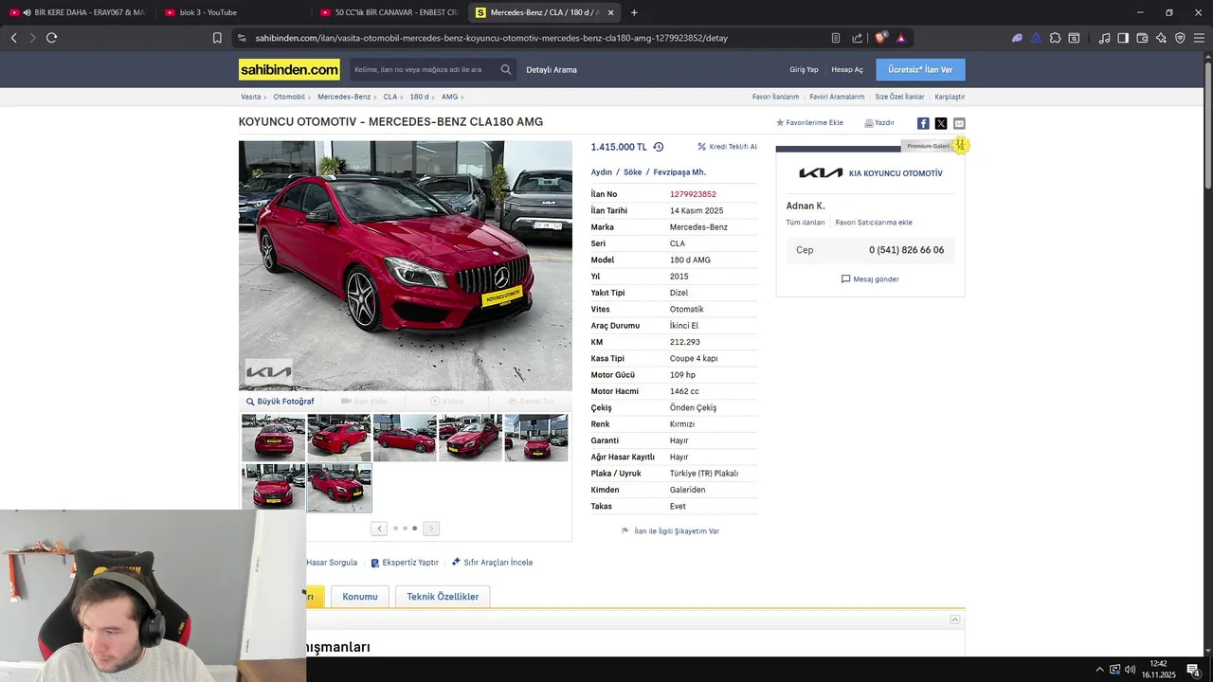The image size is (1213, 682).
Task: Open Brave Shields lion icon
Action: click(880, 38)
